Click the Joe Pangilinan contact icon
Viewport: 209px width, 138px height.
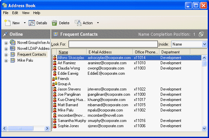[x=55, y=94]
